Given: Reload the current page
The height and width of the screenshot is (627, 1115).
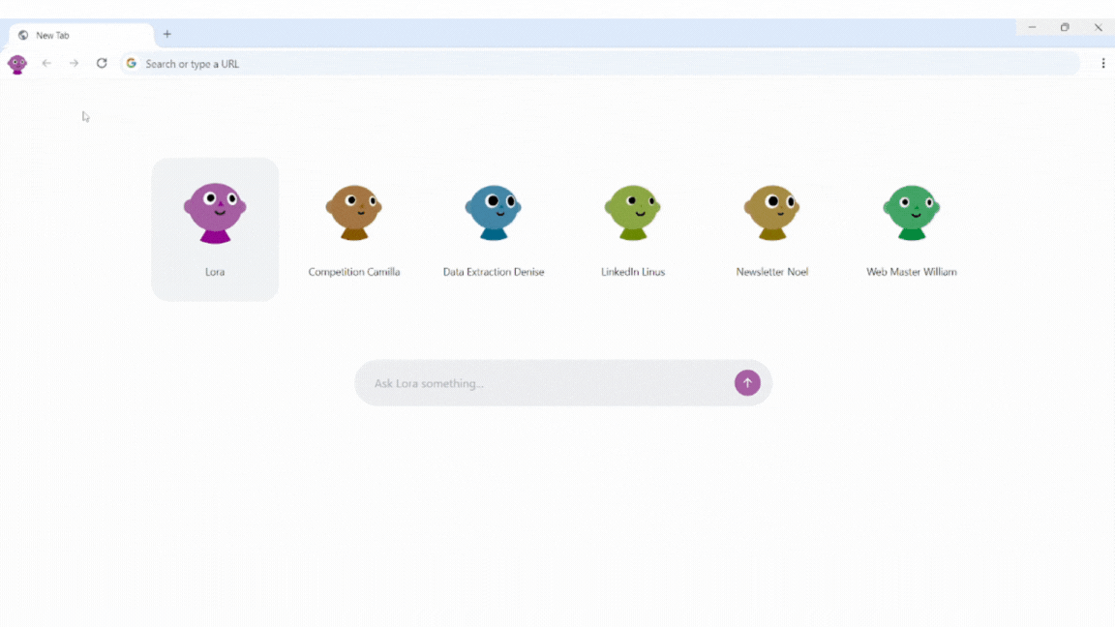Looking at the screenshot, I should [x=102, y=63].
